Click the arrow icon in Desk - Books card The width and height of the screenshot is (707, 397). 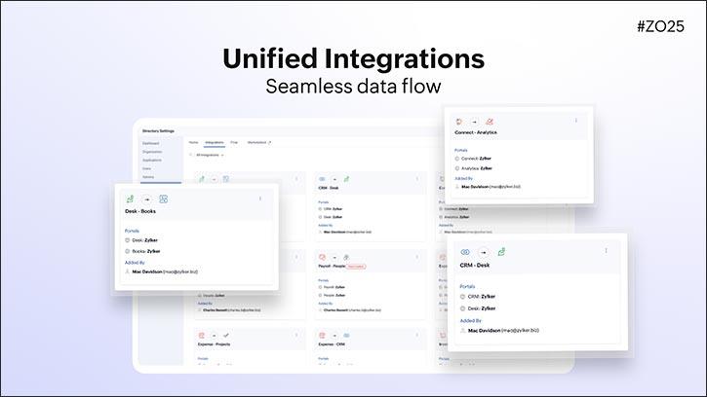click(147, 198)
